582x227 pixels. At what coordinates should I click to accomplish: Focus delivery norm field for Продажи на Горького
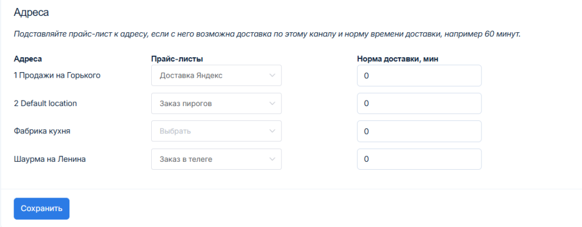point(419,75)
